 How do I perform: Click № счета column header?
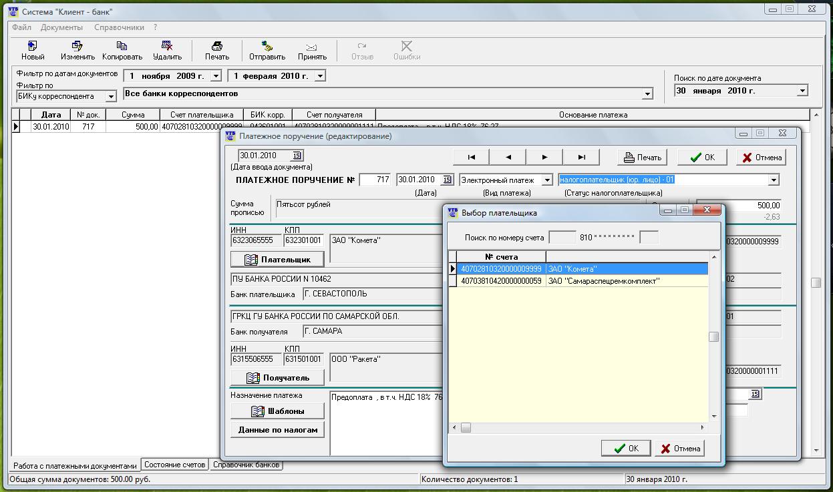(502, 257)
